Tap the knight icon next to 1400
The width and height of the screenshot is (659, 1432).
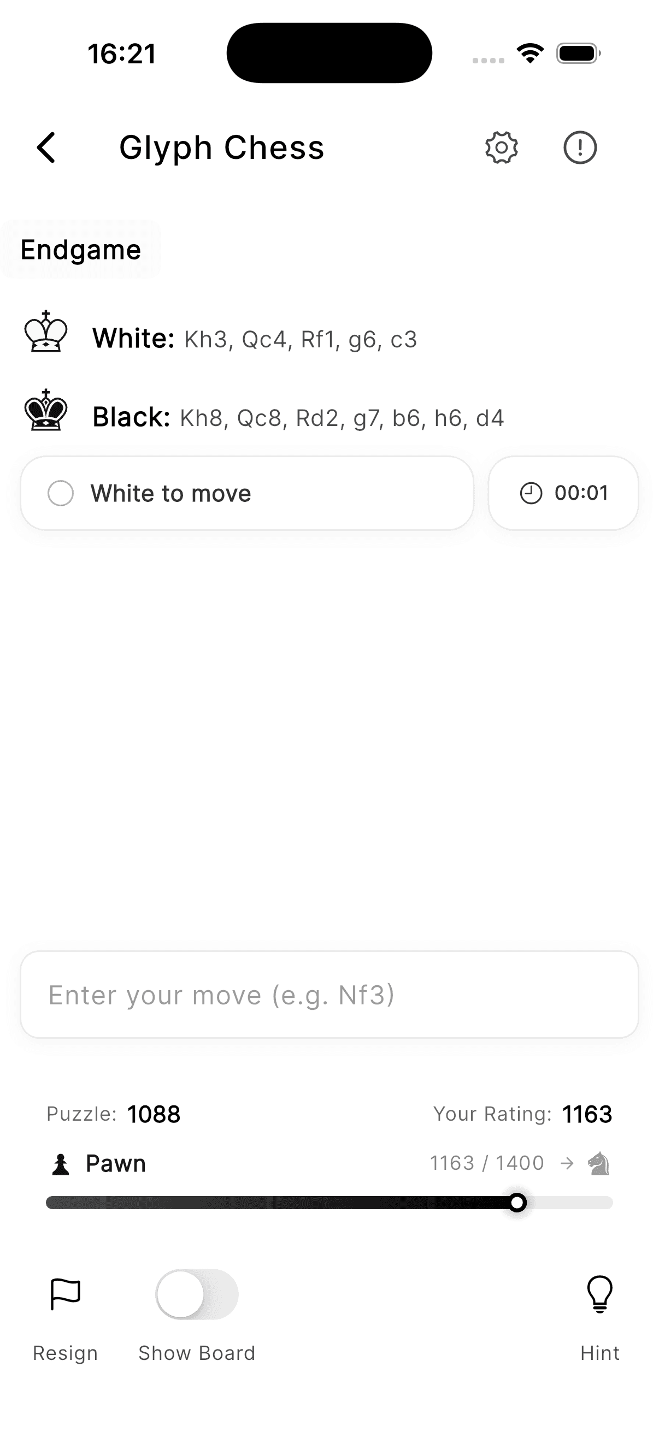pos(598,1163)
